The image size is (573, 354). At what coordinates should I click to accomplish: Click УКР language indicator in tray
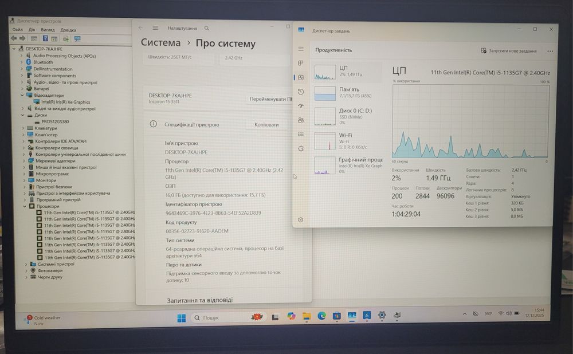coord(488,314)
